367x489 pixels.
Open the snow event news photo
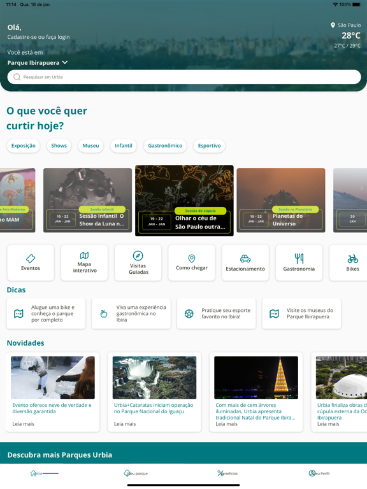point(53,378)
